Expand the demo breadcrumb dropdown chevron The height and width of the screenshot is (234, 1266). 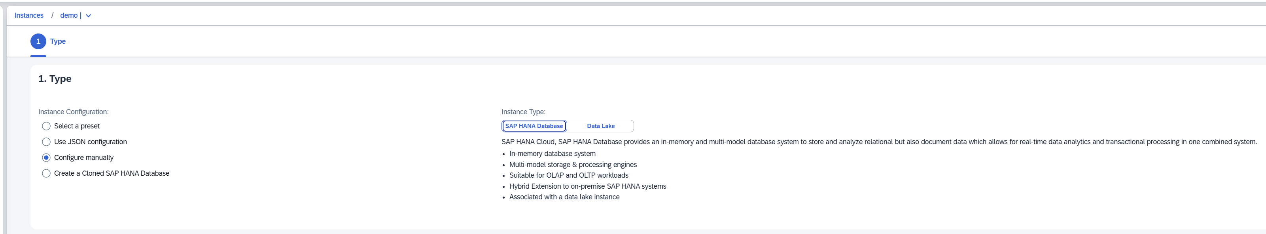click(89, 16)
